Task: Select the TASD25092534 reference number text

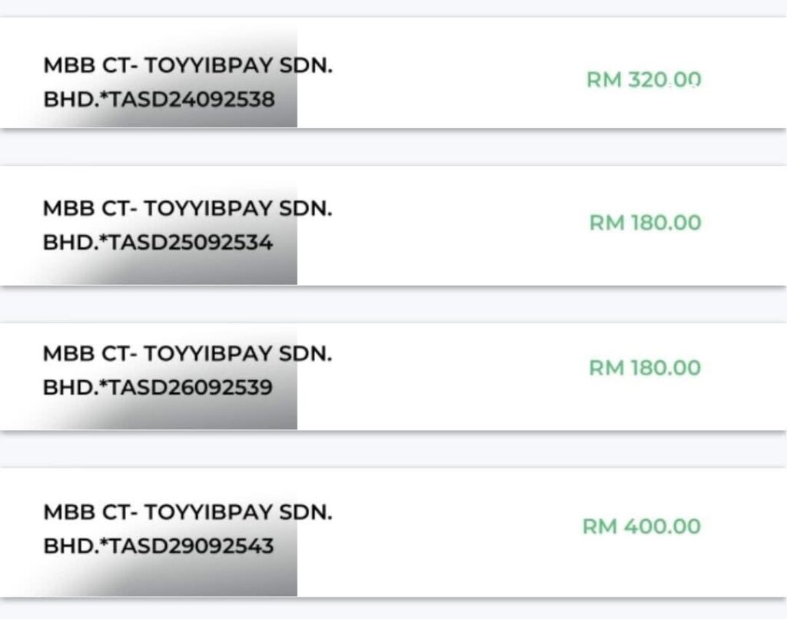Action: [191, 243]
